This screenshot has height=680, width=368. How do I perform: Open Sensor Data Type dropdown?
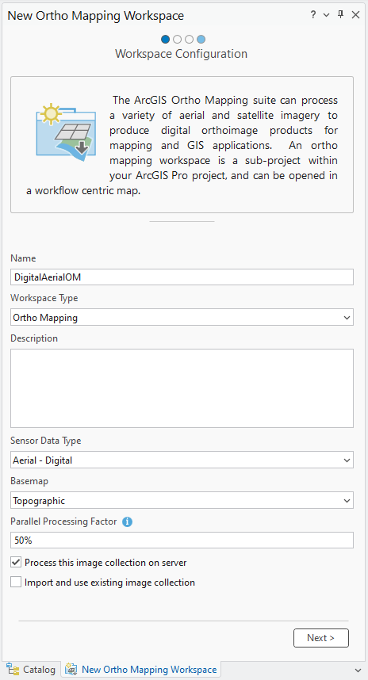click(182, 460)
